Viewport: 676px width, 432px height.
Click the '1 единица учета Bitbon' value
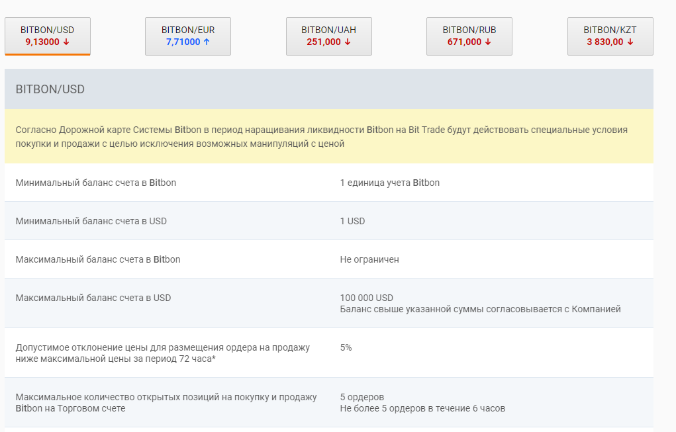tap(390, 183)
